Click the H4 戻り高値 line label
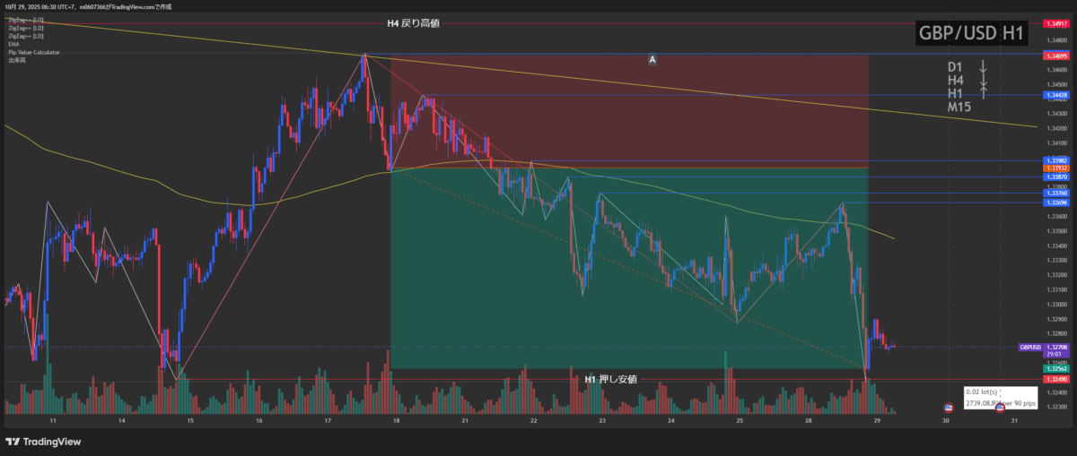 (413, 24)
